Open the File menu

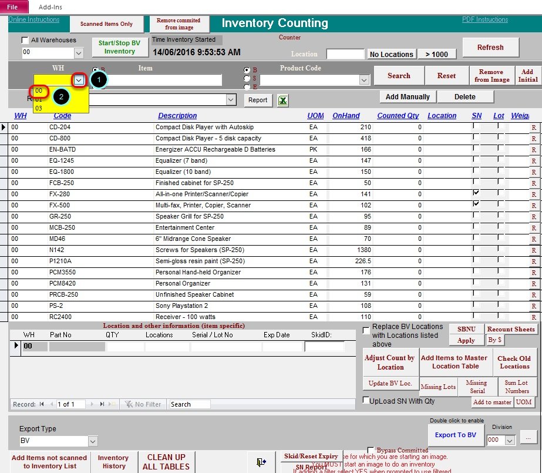13,7
